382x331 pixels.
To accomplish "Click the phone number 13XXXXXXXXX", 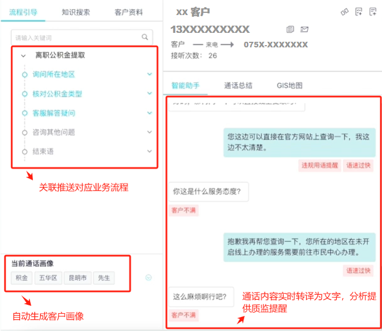I will pyautogui.click(x=210, y=30).
